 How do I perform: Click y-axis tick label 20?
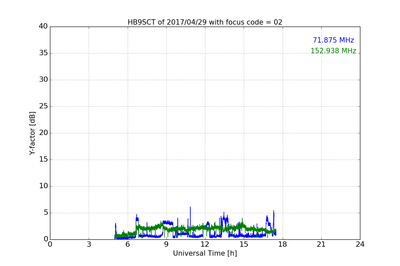tap(43, 133)
